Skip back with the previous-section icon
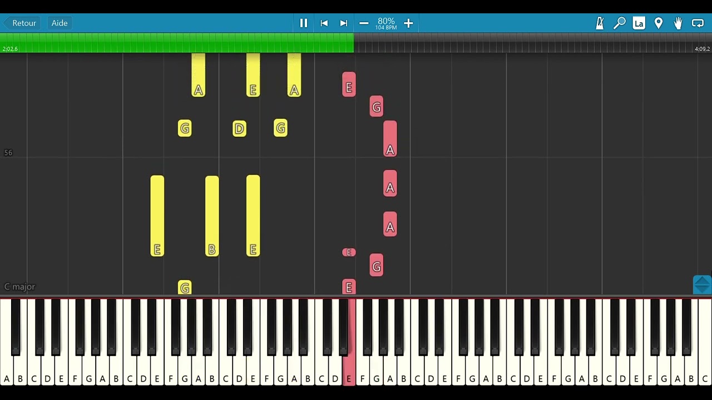The width and height of the screenshot is (712, 400). pyautogui.click(x=324, y=23)
